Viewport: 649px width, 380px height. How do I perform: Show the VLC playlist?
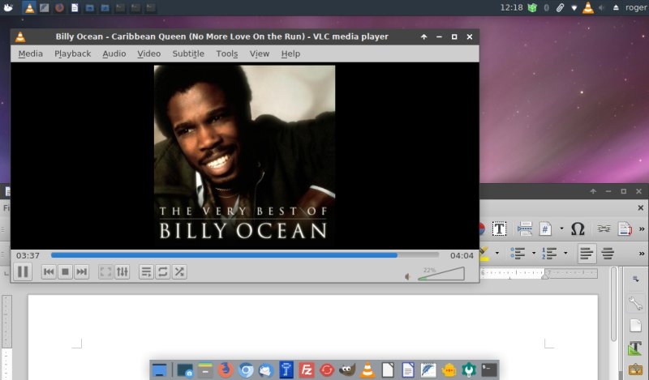[x=146, y=272]
